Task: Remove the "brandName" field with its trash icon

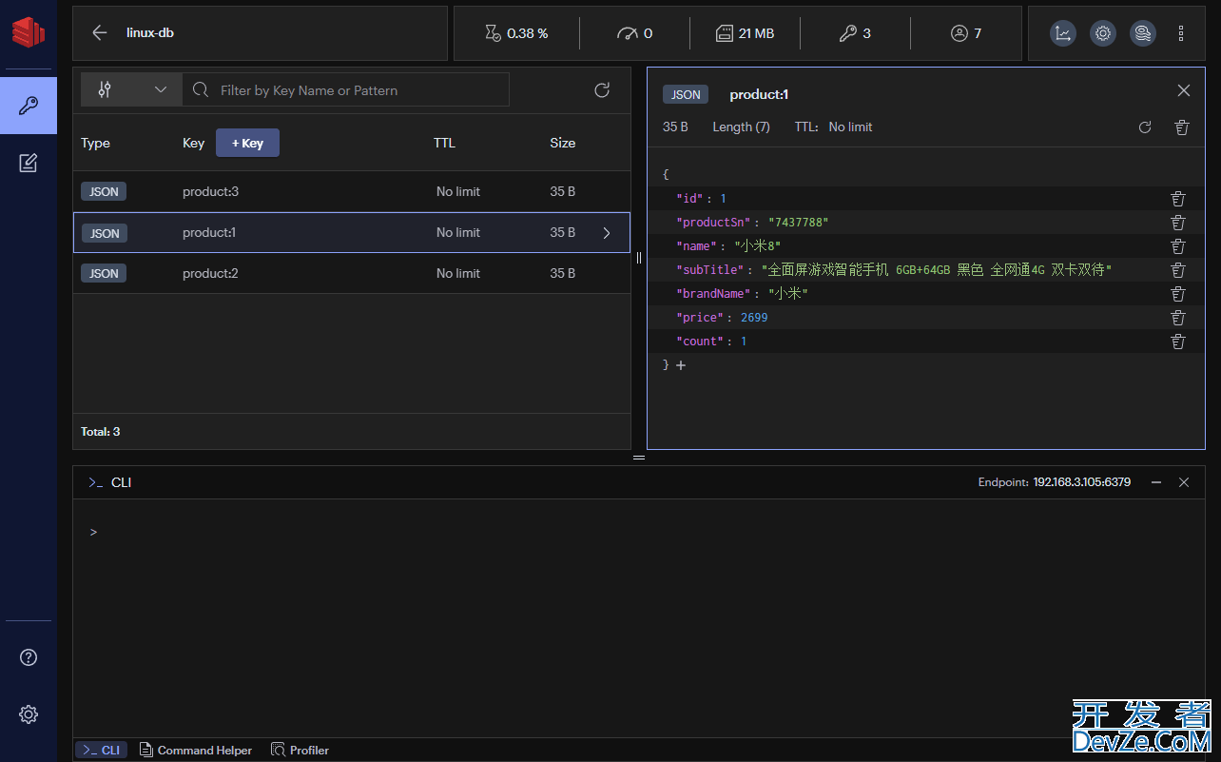Action: (x=1178, y=294)
